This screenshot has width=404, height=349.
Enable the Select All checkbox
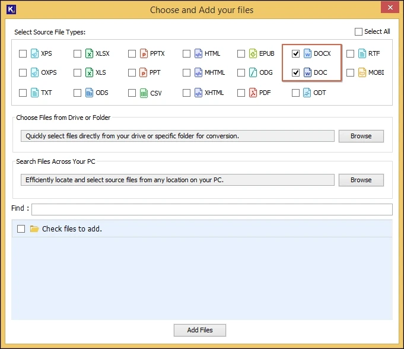358,31
